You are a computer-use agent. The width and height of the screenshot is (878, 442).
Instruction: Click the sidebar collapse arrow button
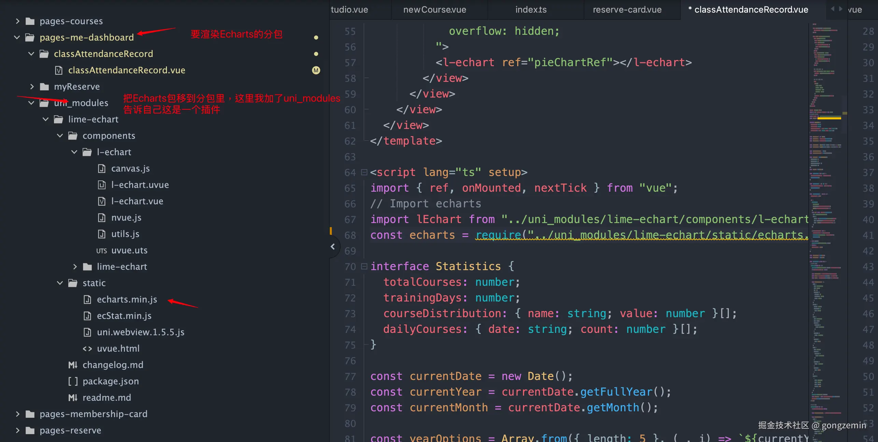pyautogui.click(x=333, y=247)
